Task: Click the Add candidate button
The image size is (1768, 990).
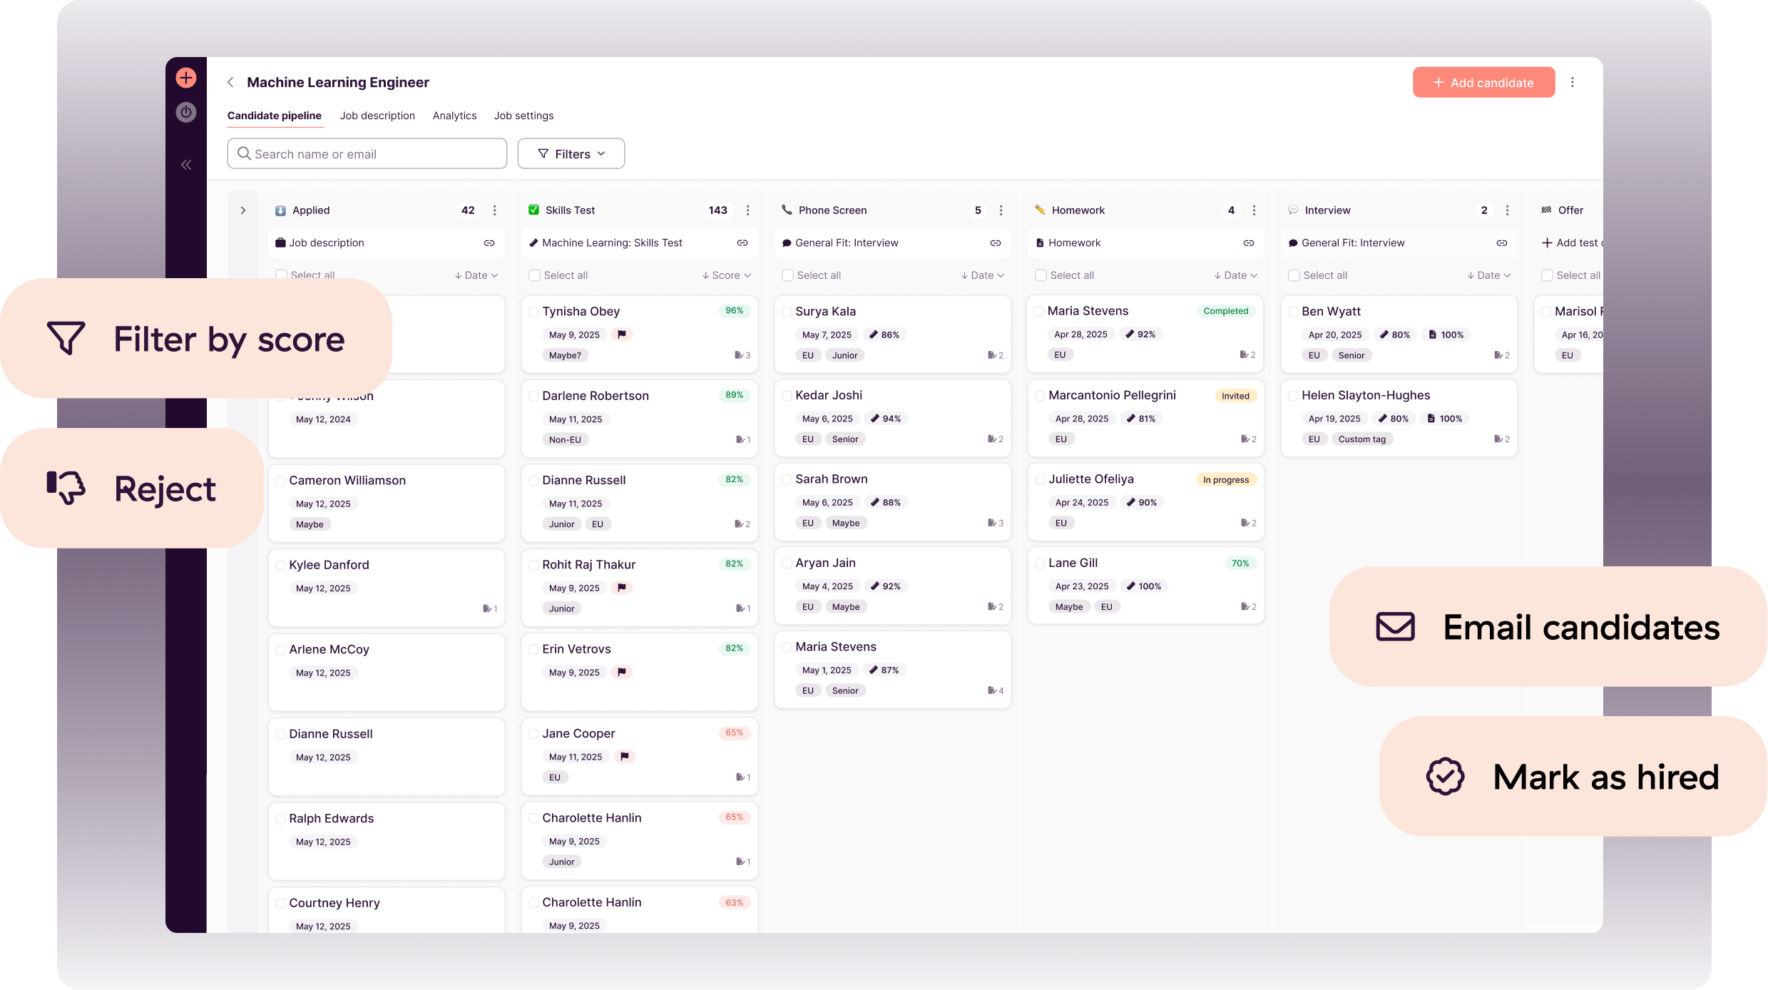Action: pyautogui.click(x=1483, y=83)
